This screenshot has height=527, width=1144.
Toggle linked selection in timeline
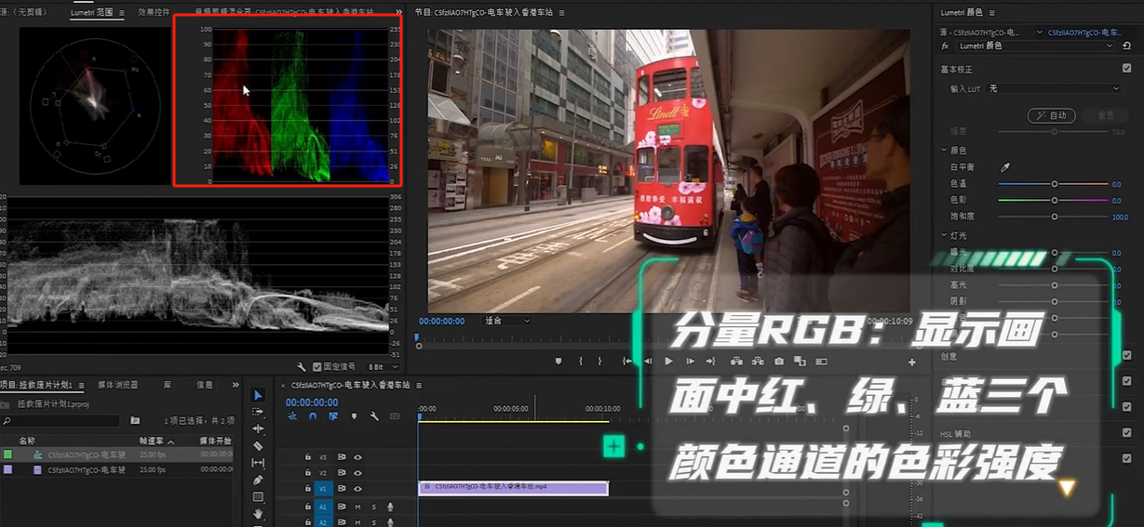[x=333, y=416]
